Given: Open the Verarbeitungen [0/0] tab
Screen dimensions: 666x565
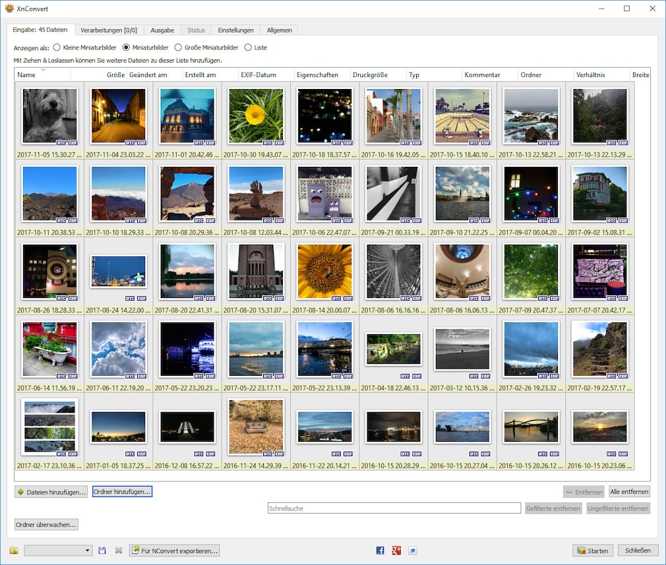Looking at the screenshot, I should pos(109,30).
